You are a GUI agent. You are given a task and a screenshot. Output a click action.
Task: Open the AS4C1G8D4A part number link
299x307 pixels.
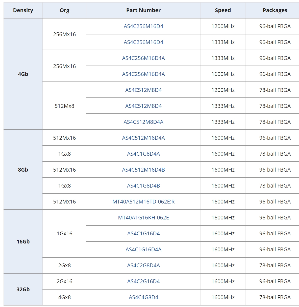tap(143, 154)
